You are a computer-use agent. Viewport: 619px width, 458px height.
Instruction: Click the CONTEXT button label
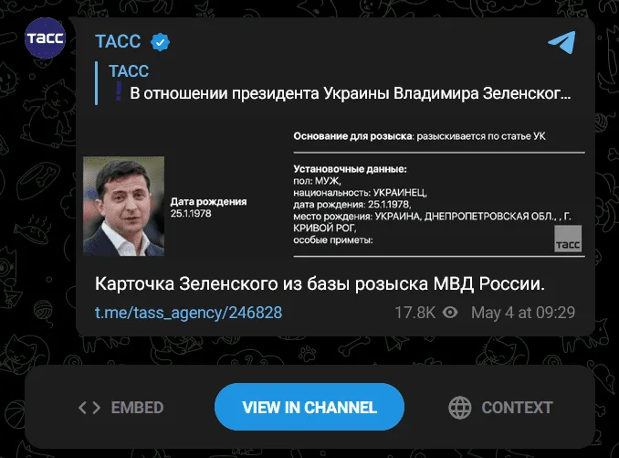pyautogui.click(x=517, y=408)
